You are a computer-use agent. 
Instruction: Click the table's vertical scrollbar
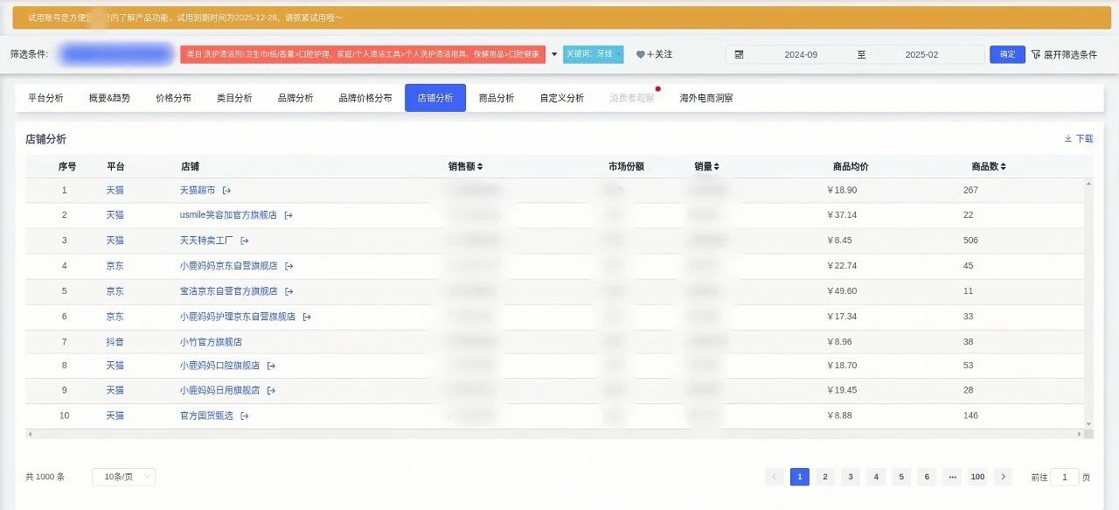pos(1088,304)
